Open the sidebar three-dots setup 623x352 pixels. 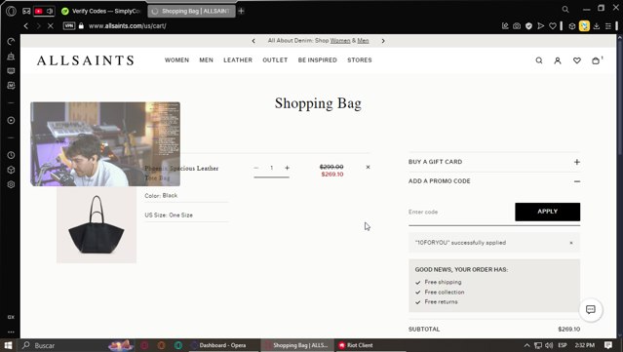[11, 332]
